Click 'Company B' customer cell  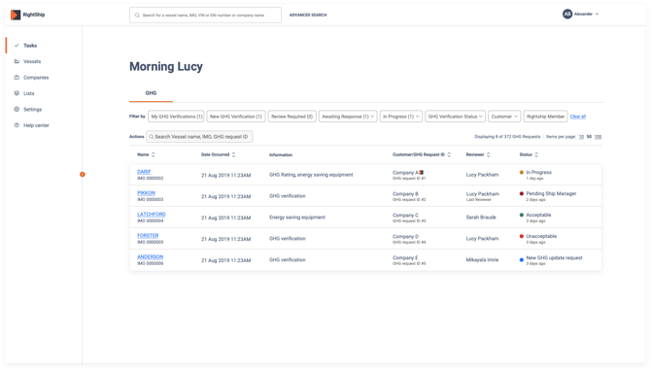[x=405, y=193]
